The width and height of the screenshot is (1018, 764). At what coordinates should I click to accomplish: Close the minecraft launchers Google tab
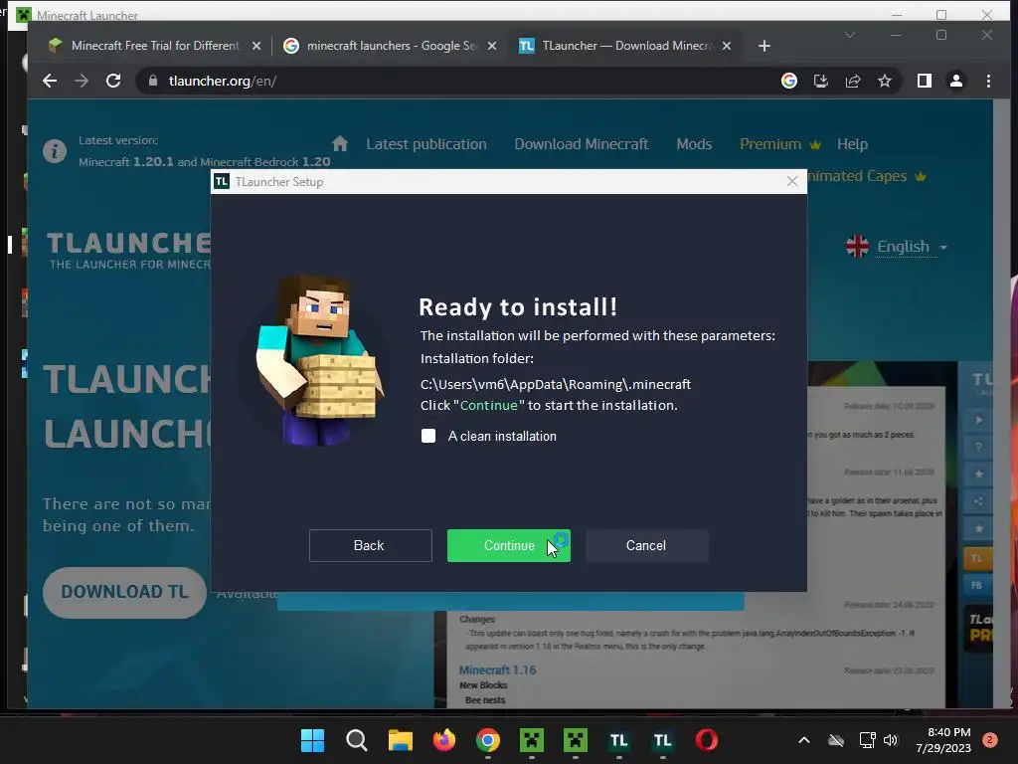pos(492,46)
